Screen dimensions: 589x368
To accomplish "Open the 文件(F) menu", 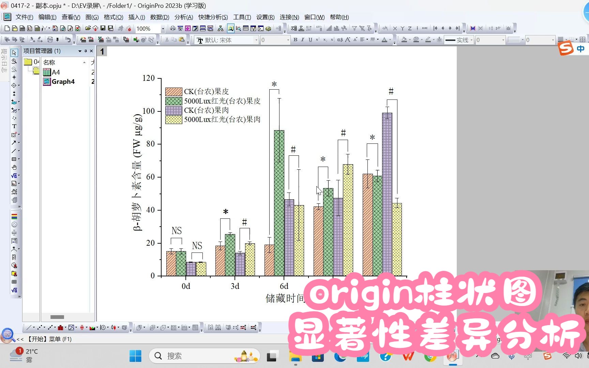I will 24,17.
